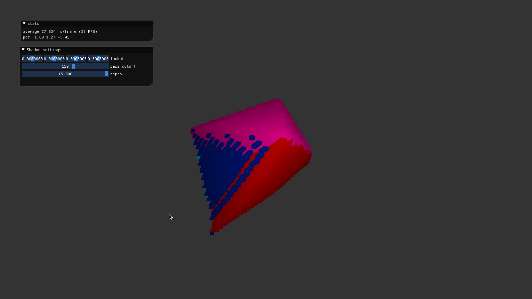Click the stats panel resize grip

[152, 40]
